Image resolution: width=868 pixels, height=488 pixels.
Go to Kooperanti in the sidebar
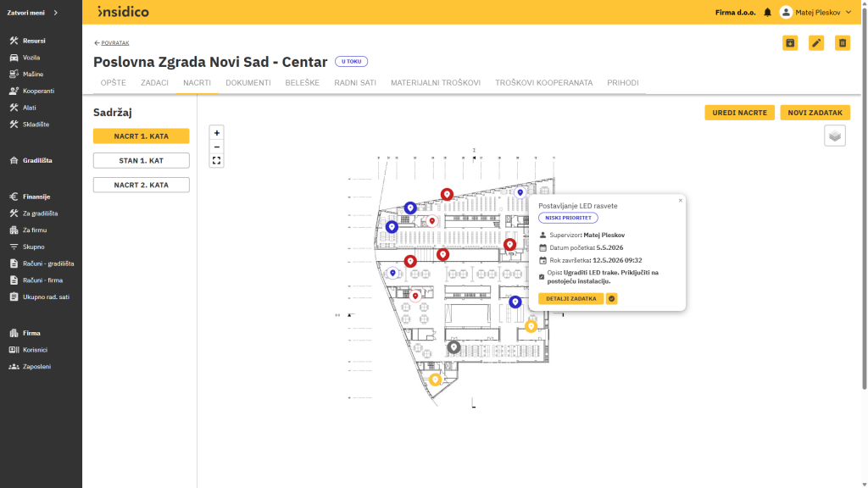[x=38, y=91]
